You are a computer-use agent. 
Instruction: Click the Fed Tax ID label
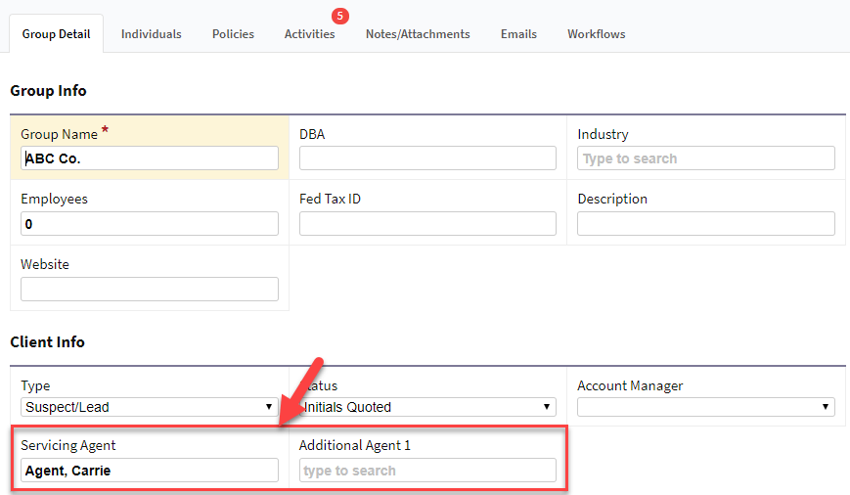(x=331, y=199)
